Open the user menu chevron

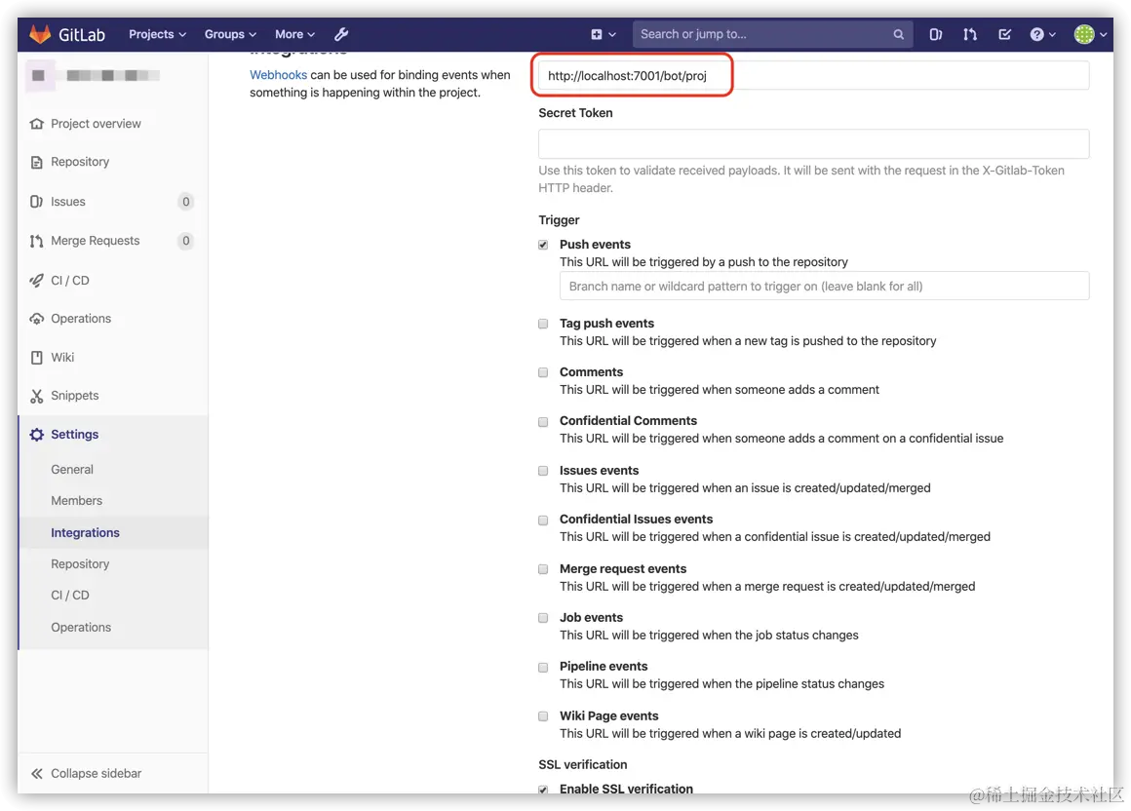point(1103,34)
